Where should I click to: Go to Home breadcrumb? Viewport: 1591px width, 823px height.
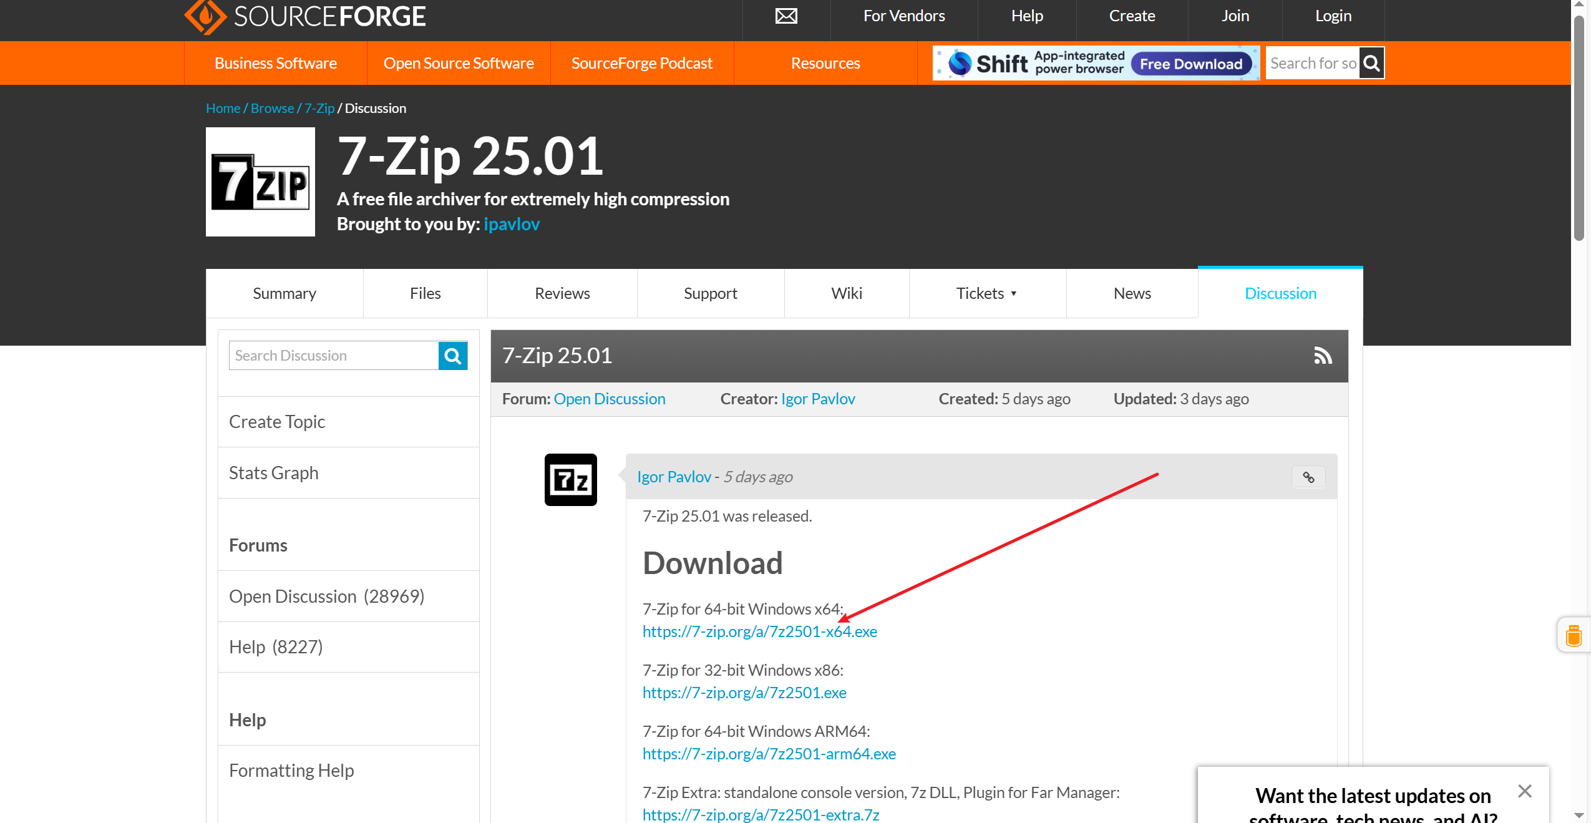tap(223, 108)
